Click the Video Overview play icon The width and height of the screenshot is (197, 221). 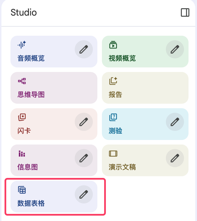pyautogui.click(x=113, y=44)
